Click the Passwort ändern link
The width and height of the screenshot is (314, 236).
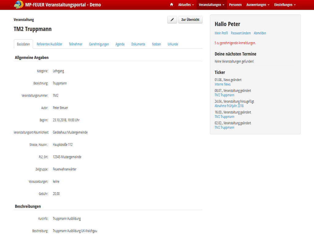pyautogui.click(x=241, y=33)
